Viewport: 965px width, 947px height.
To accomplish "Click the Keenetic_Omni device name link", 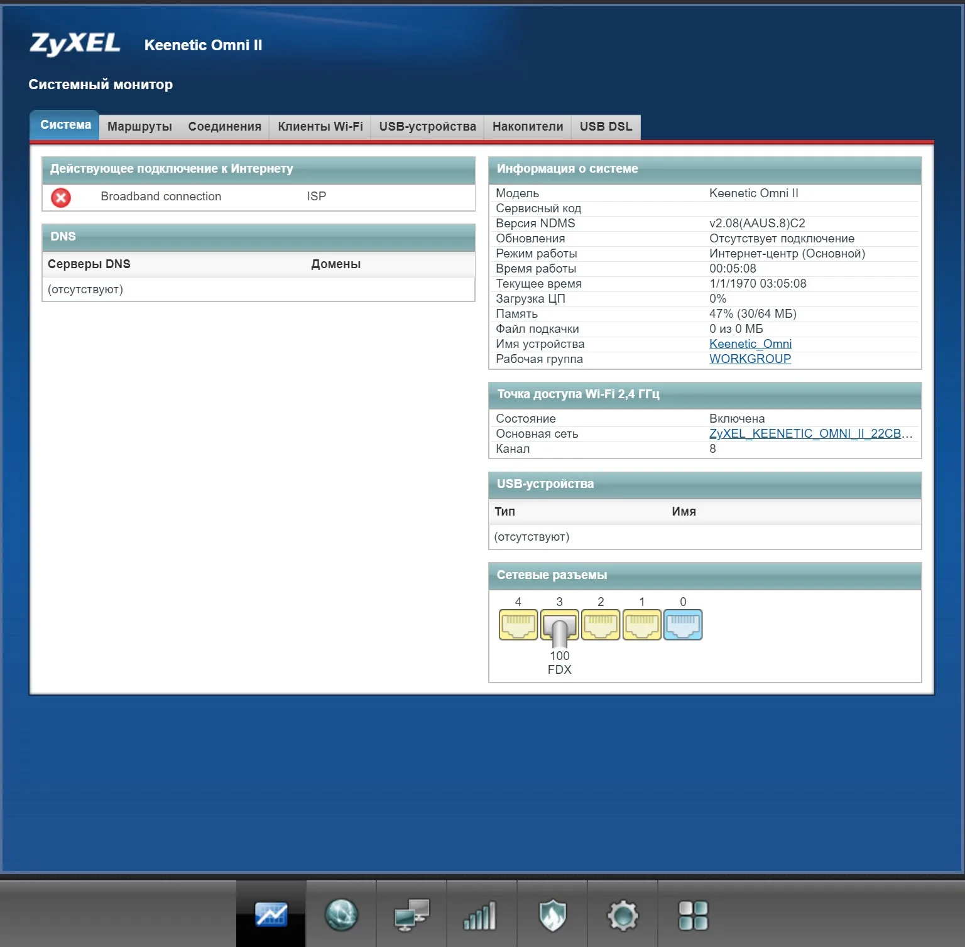I will coord(750,344).
